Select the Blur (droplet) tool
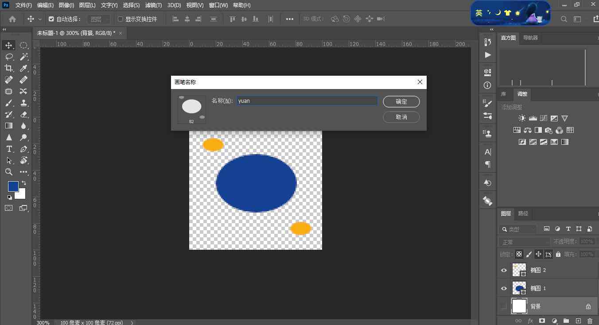This screenshot has height=325, width=599. [x=23, y=126]
